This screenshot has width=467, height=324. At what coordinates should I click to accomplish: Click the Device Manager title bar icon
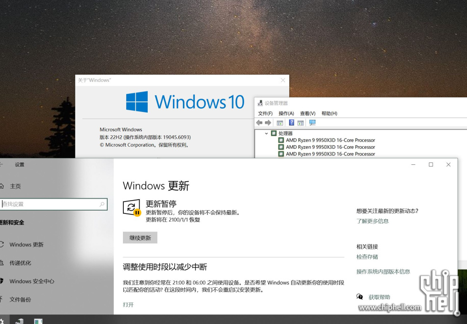tap(260, 103)
